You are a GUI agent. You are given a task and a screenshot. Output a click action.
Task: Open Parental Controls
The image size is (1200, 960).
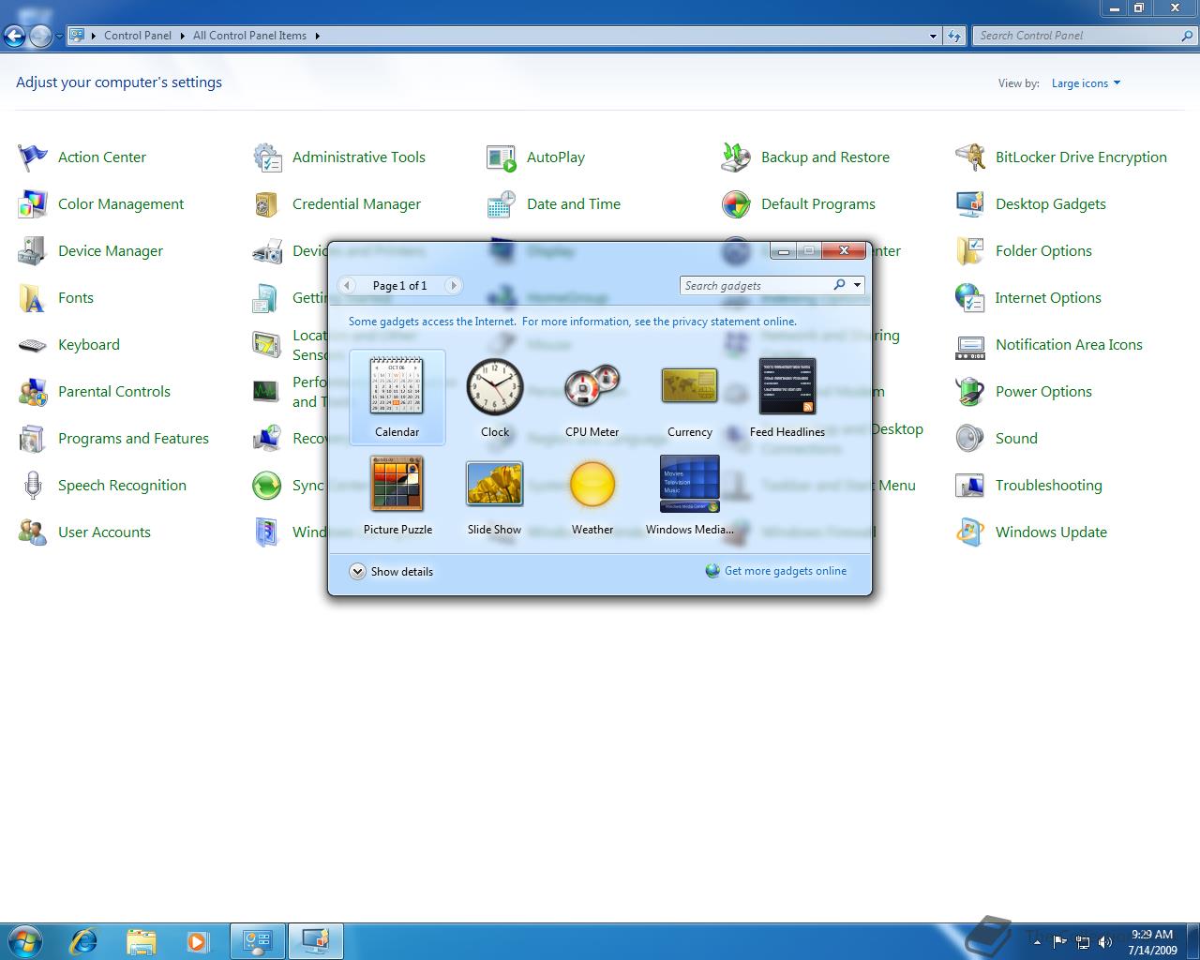(x=94, y=392)
